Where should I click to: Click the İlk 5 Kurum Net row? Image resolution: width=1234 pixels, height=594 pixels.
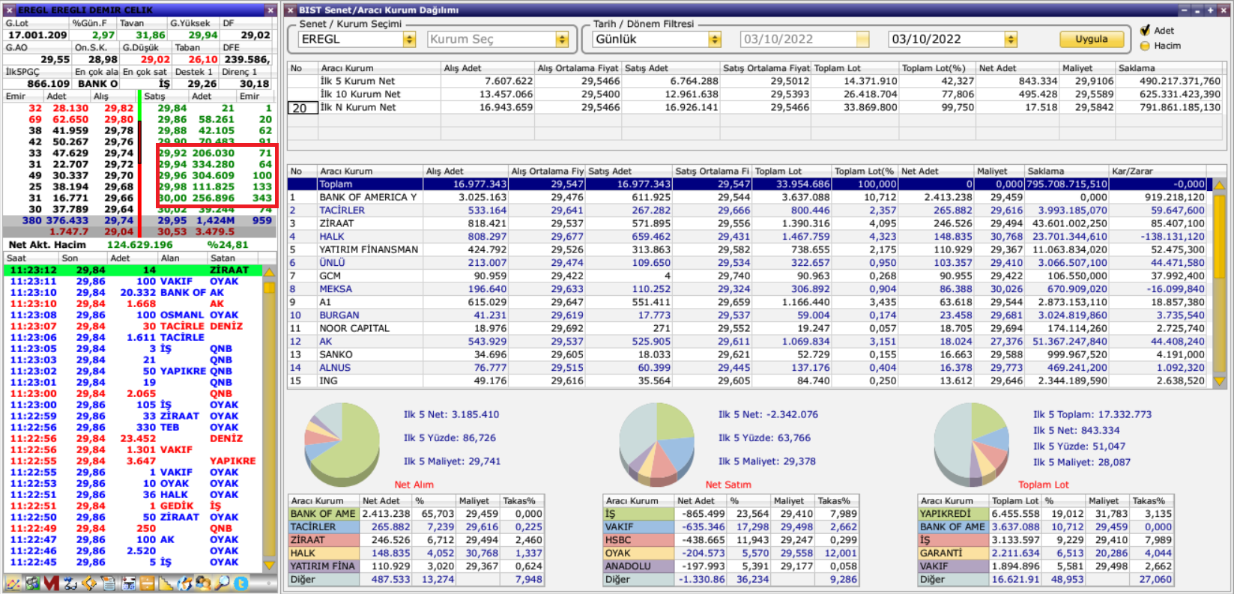coord(755,81)
